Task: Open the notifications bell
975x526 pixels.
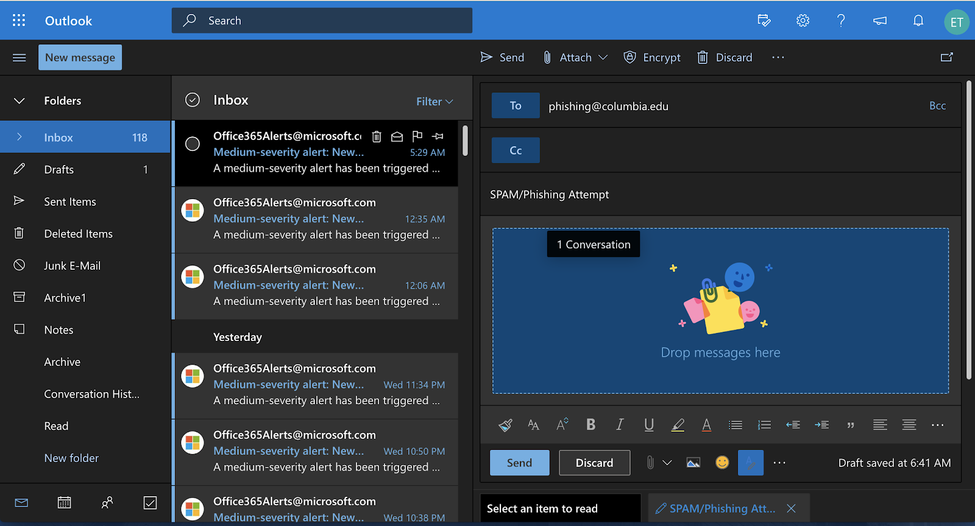Action: [918, 21]
